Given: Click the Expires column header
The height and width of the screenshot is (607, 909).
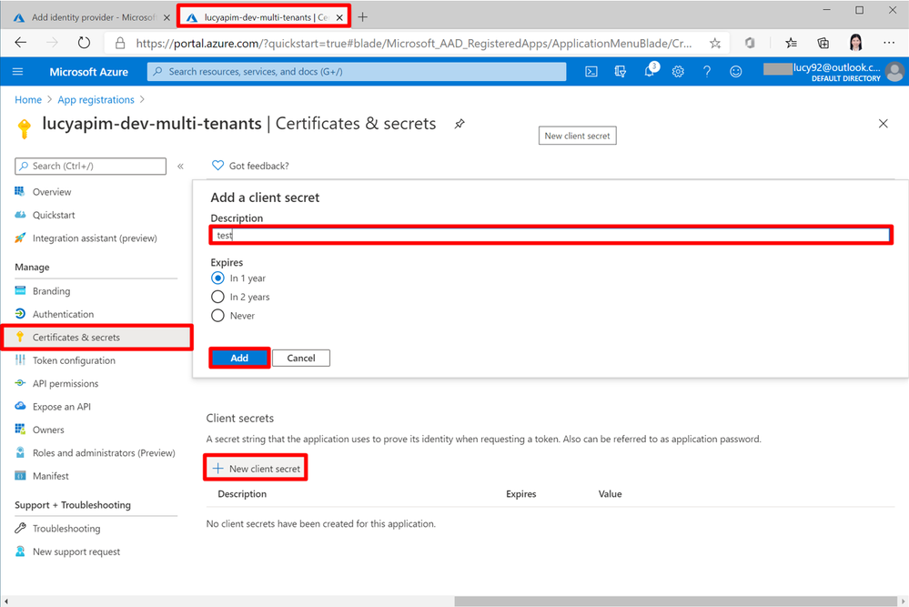Looking at the screenshot, I should (x=521, y=494).
